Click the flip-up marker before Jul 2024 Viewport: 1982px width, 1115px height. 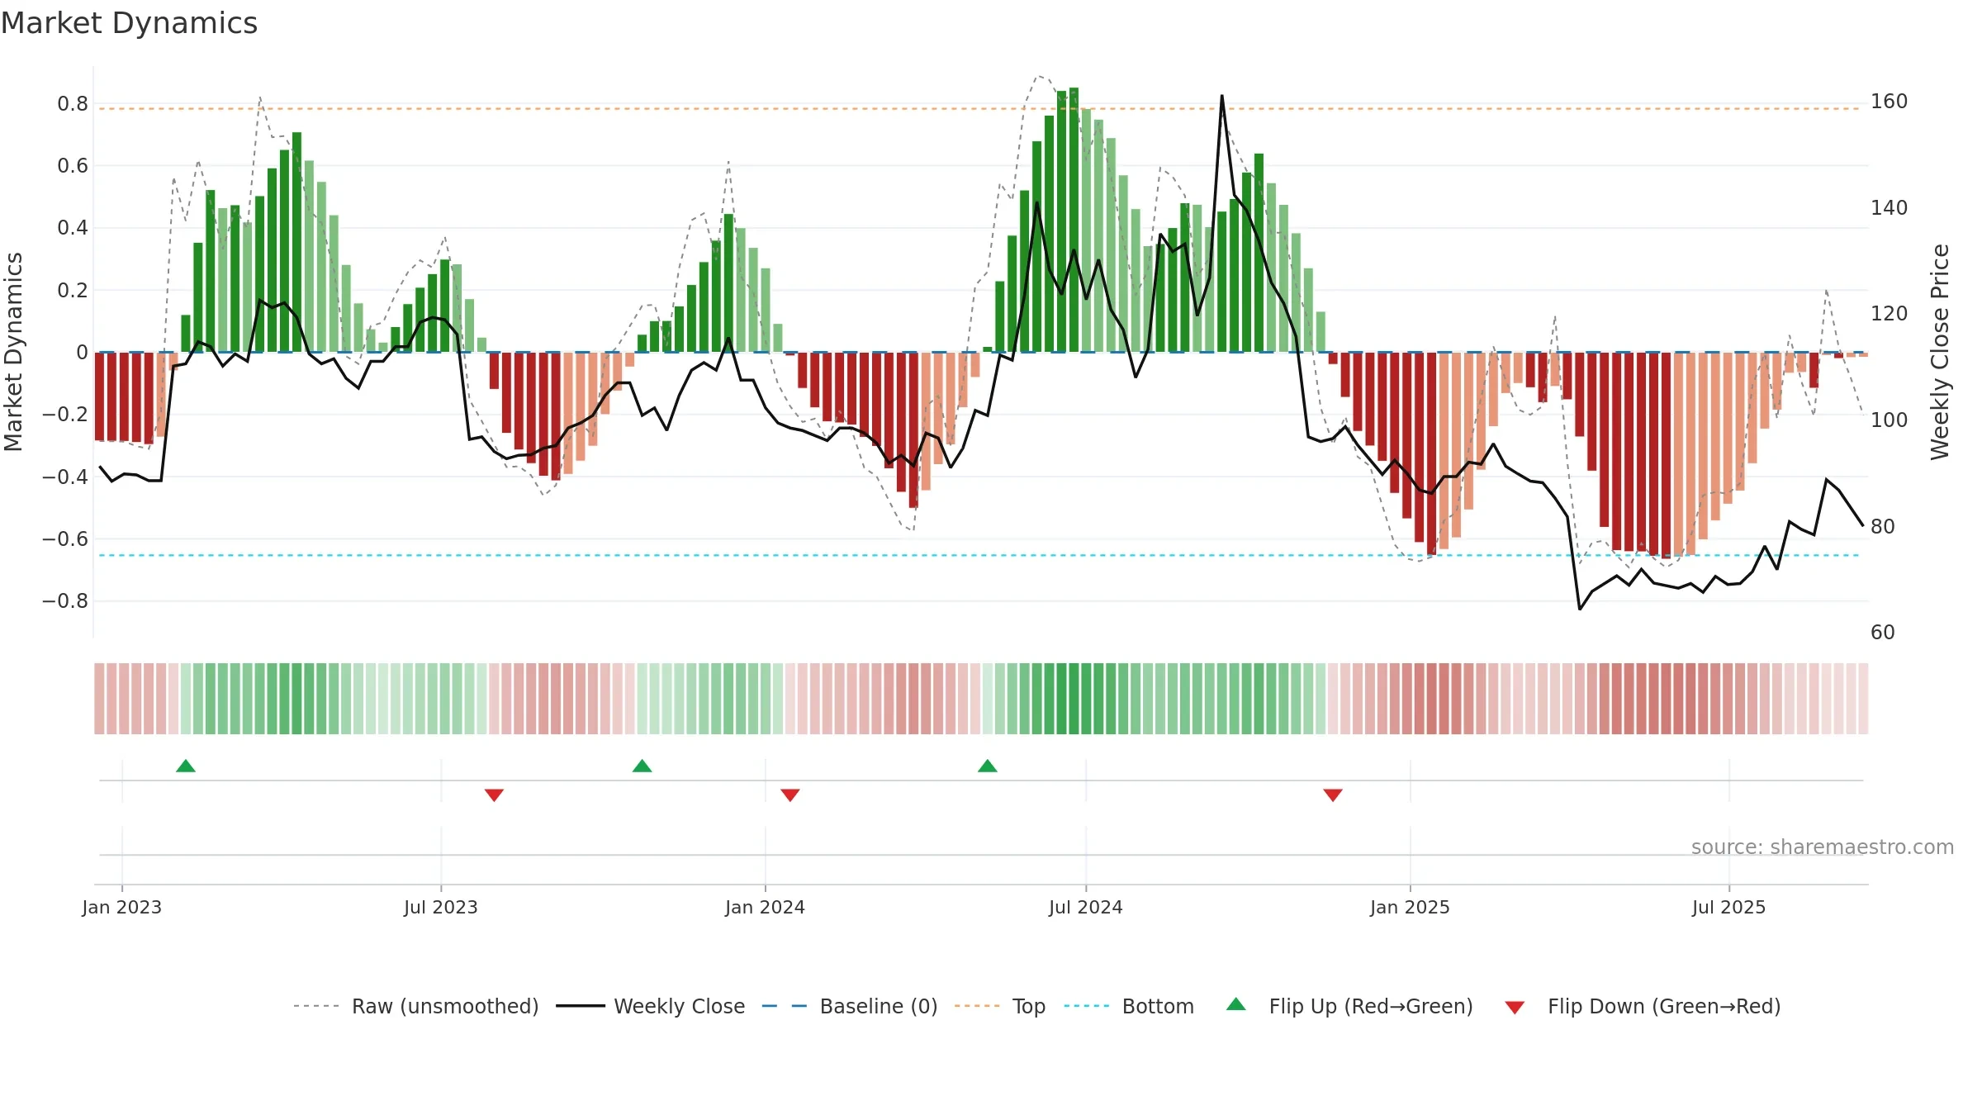click(x=988, y=766)
